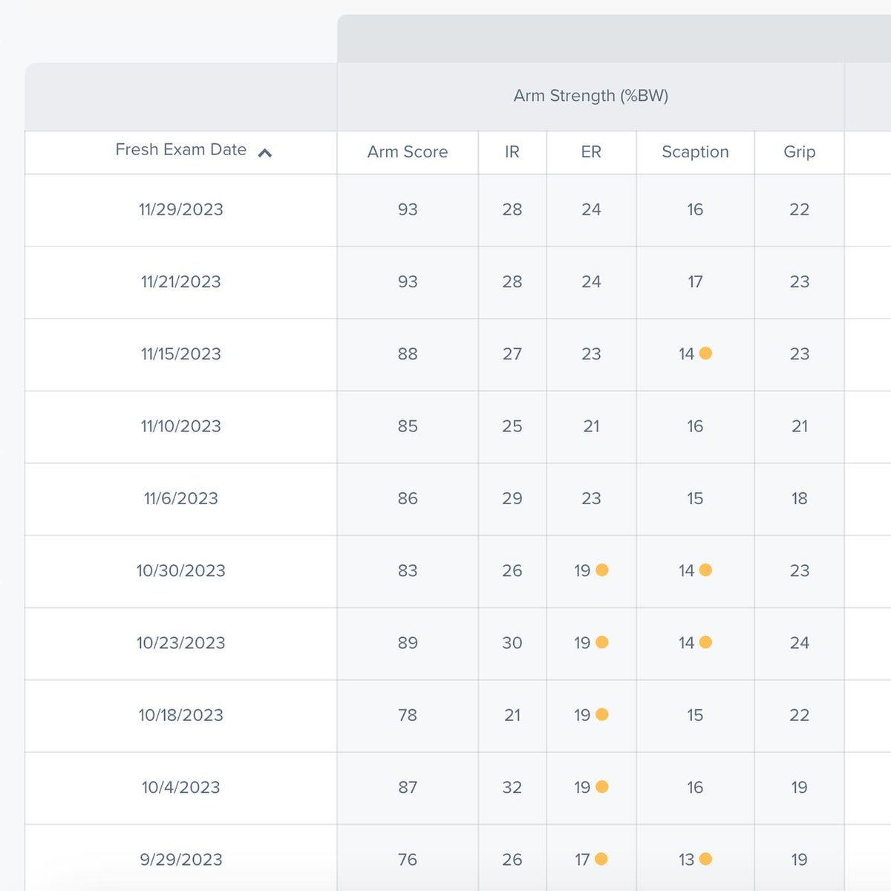Click the yellow flag on ER 10/23/2023

tap(602, 642)
